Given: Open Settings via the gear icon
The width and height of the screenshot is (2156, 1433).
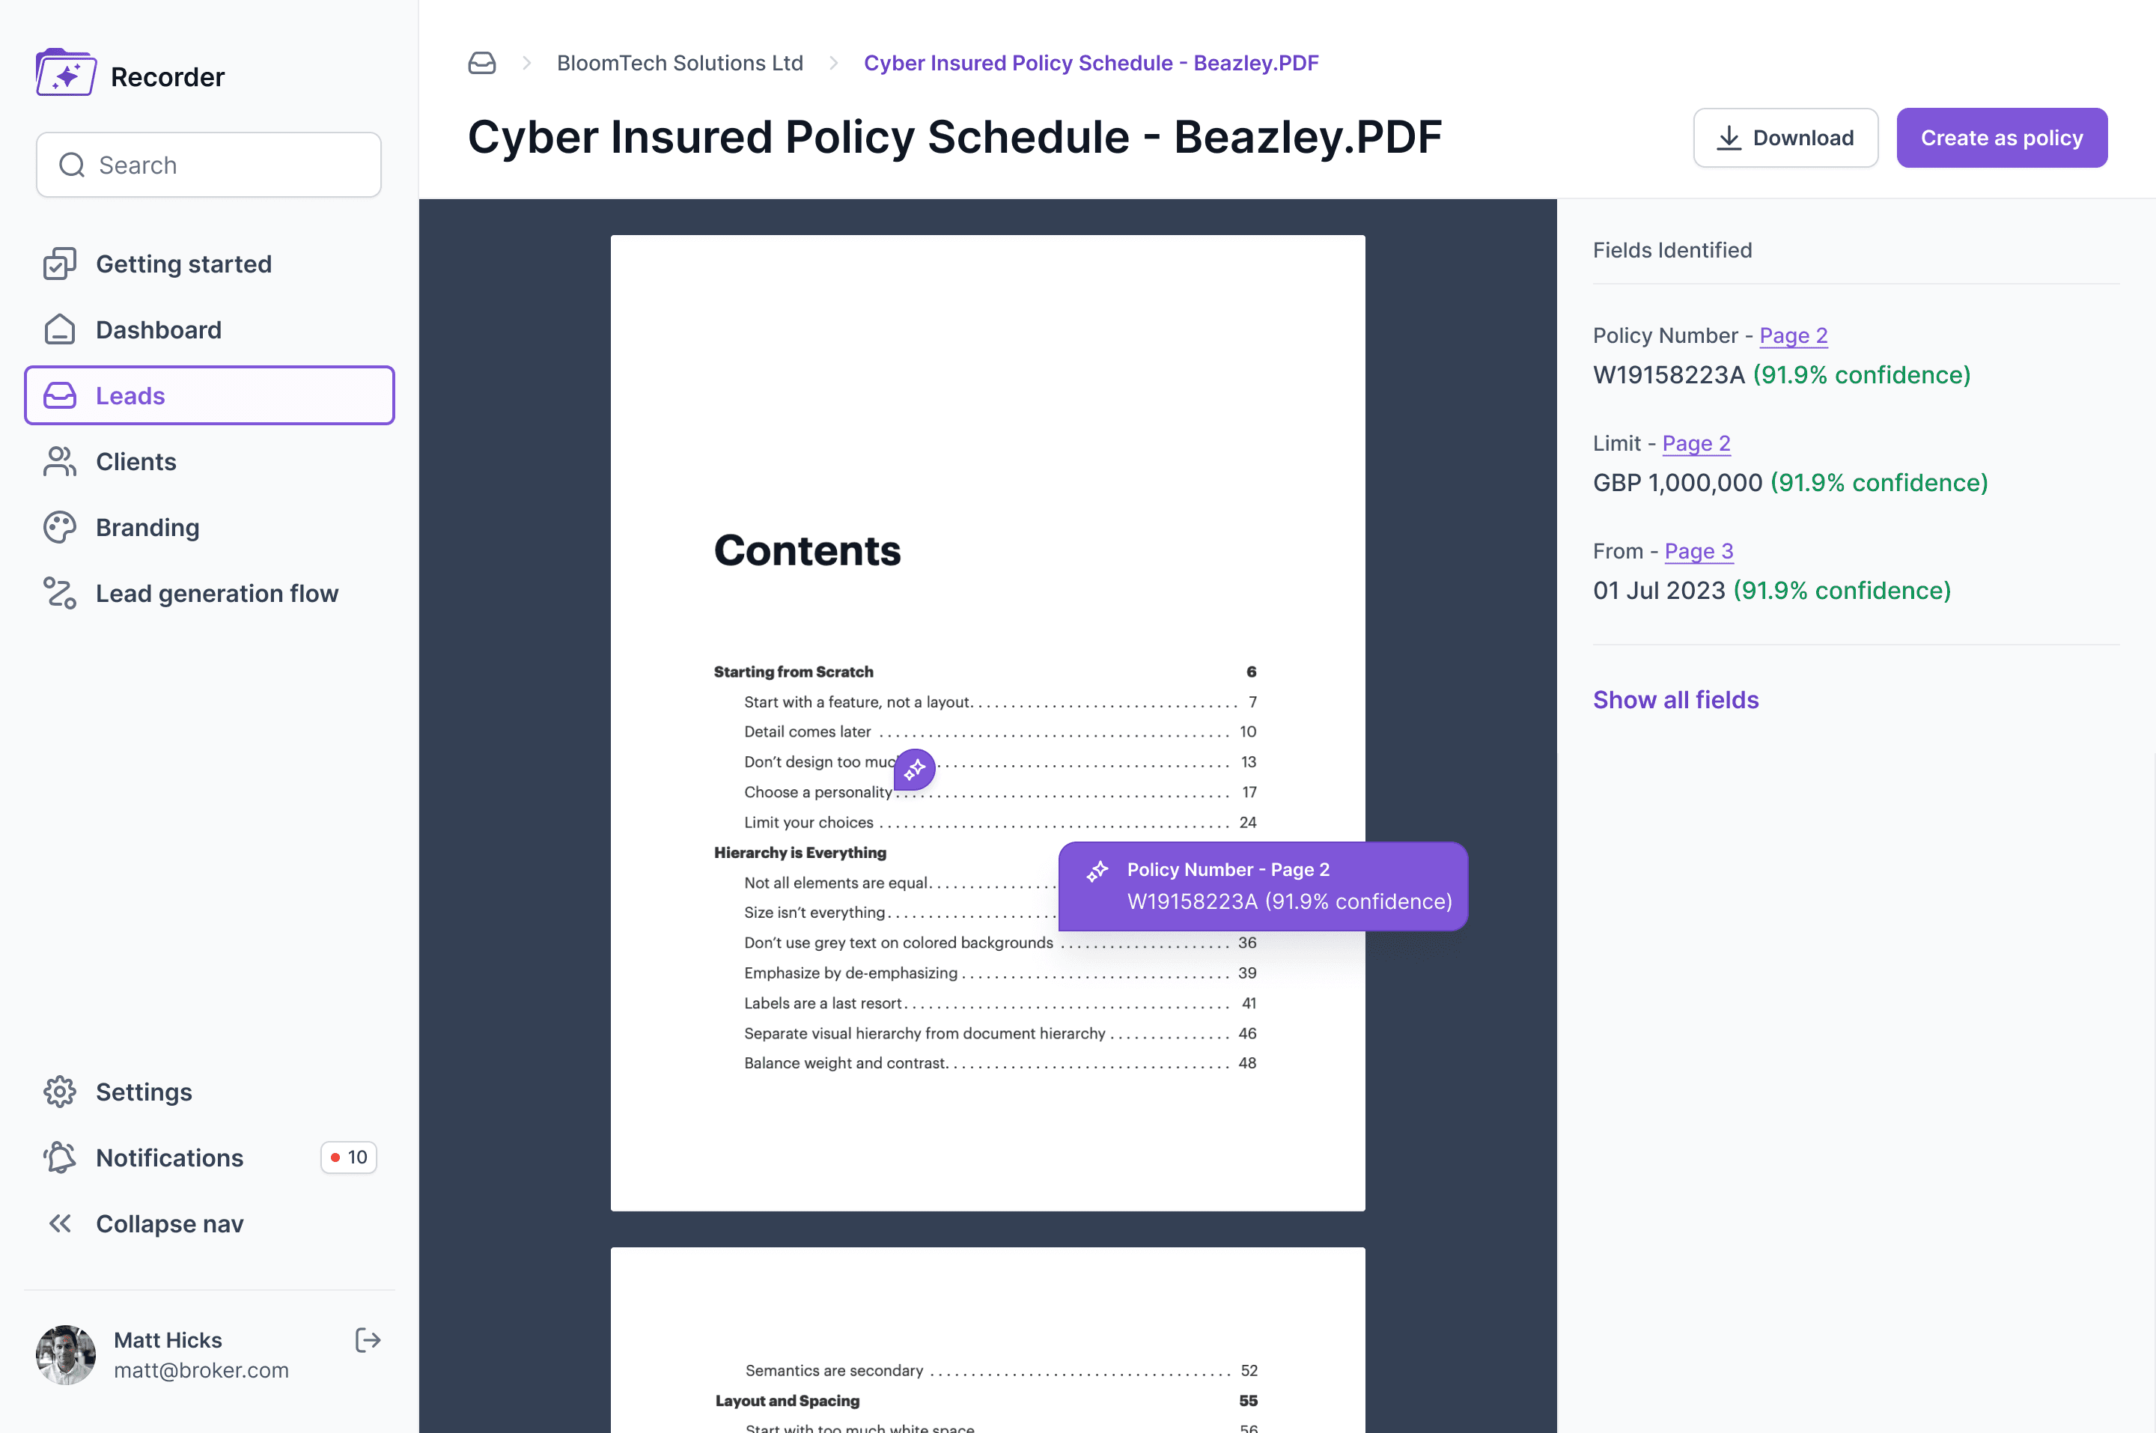Looking at the screenshot, I should (61, 1091).
